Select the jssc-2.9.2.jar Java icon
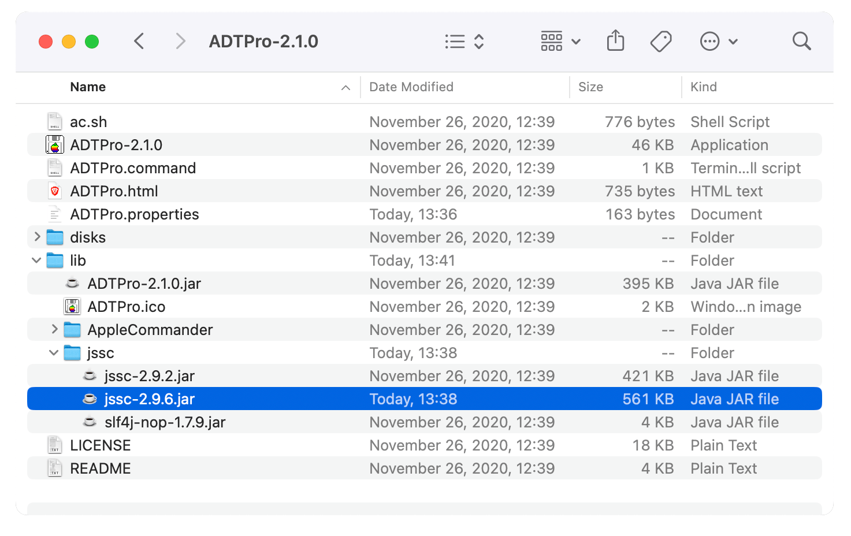Screen dimensions: 851x536 click(90, 375)
